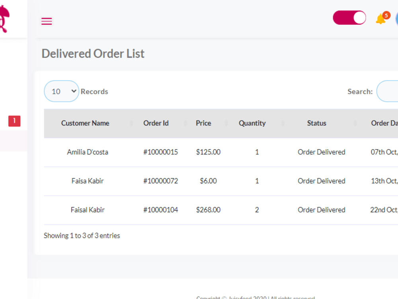Open the records-per-page dropdown
Viewport: 398px width, 299px height.
point(61,91)
